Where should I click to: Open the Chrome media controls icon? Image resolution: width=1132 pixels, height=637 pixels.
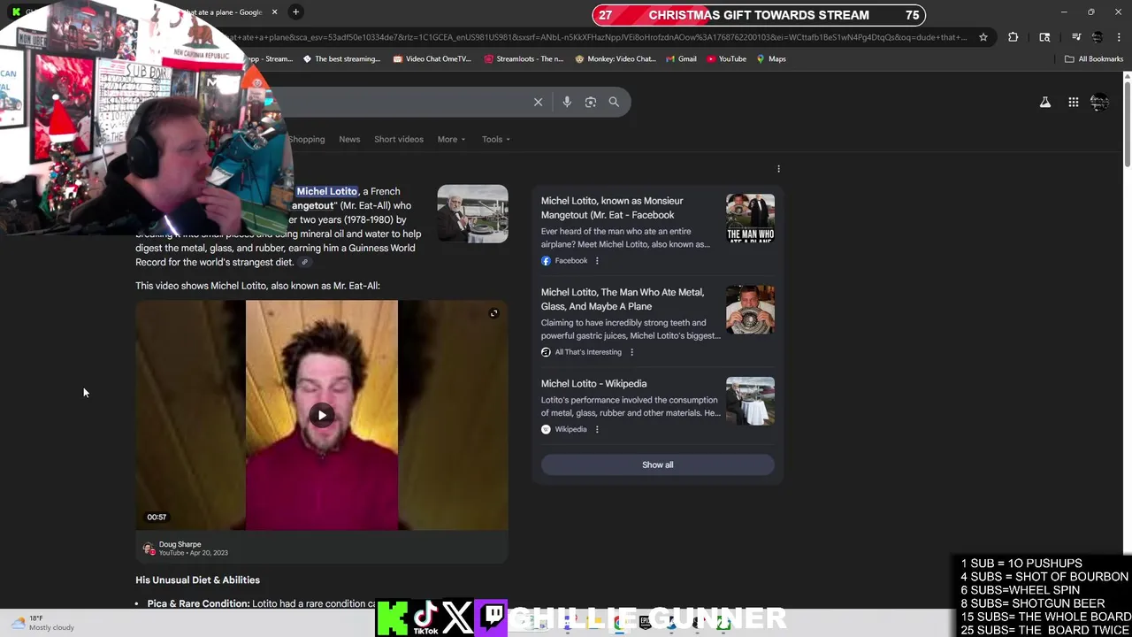coord(1076,37)
